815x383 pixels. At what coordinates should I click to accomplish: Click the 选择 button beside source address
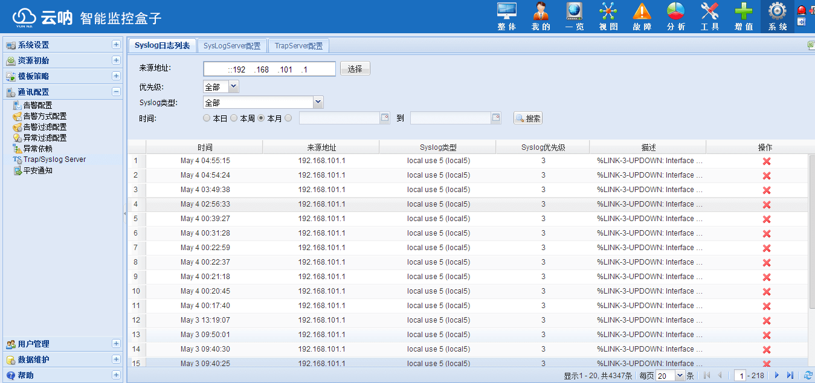point(355,69)
